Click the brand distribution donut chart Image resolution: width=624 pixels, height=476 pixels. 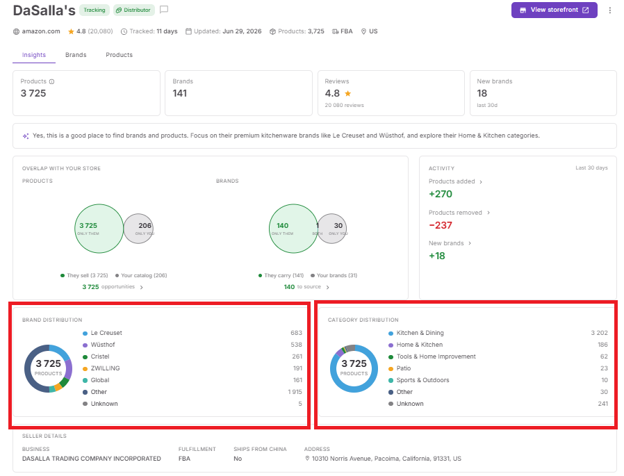tap(48, 368)
